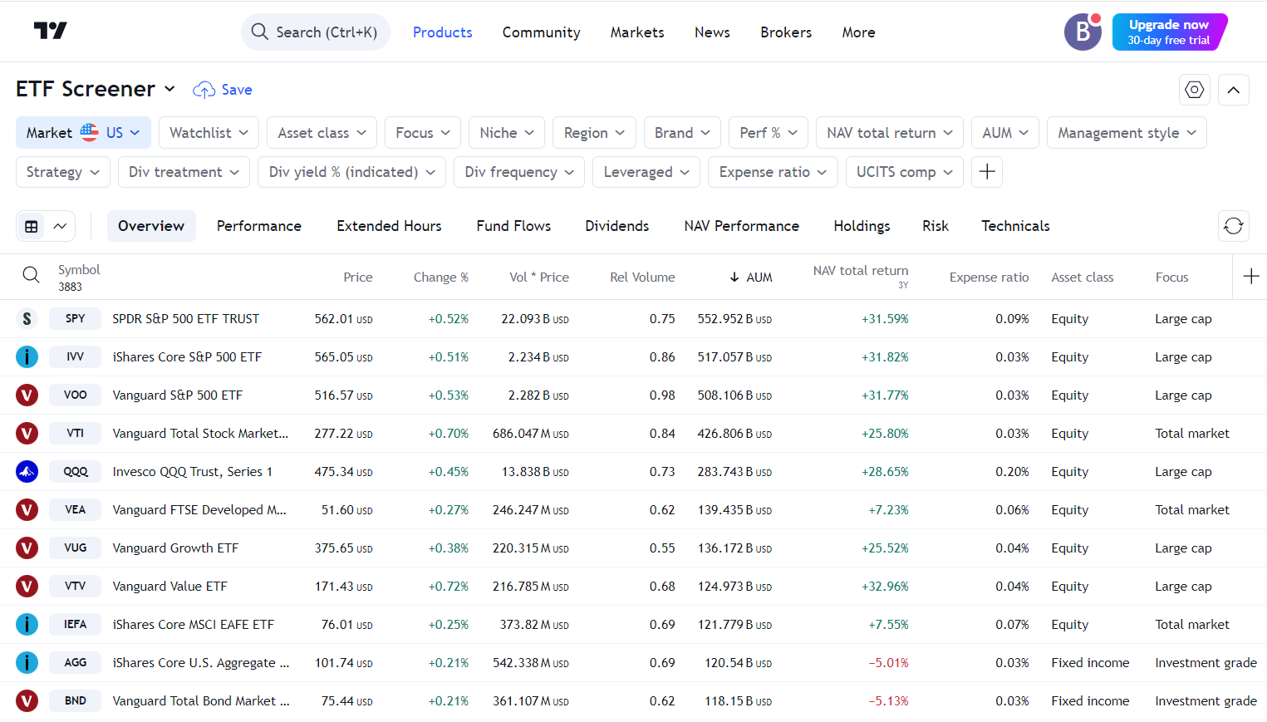The width and height of the screenshot is (1267, 722).
Task: Add a column with the plus icon
Action: [x=1250, y=277]
